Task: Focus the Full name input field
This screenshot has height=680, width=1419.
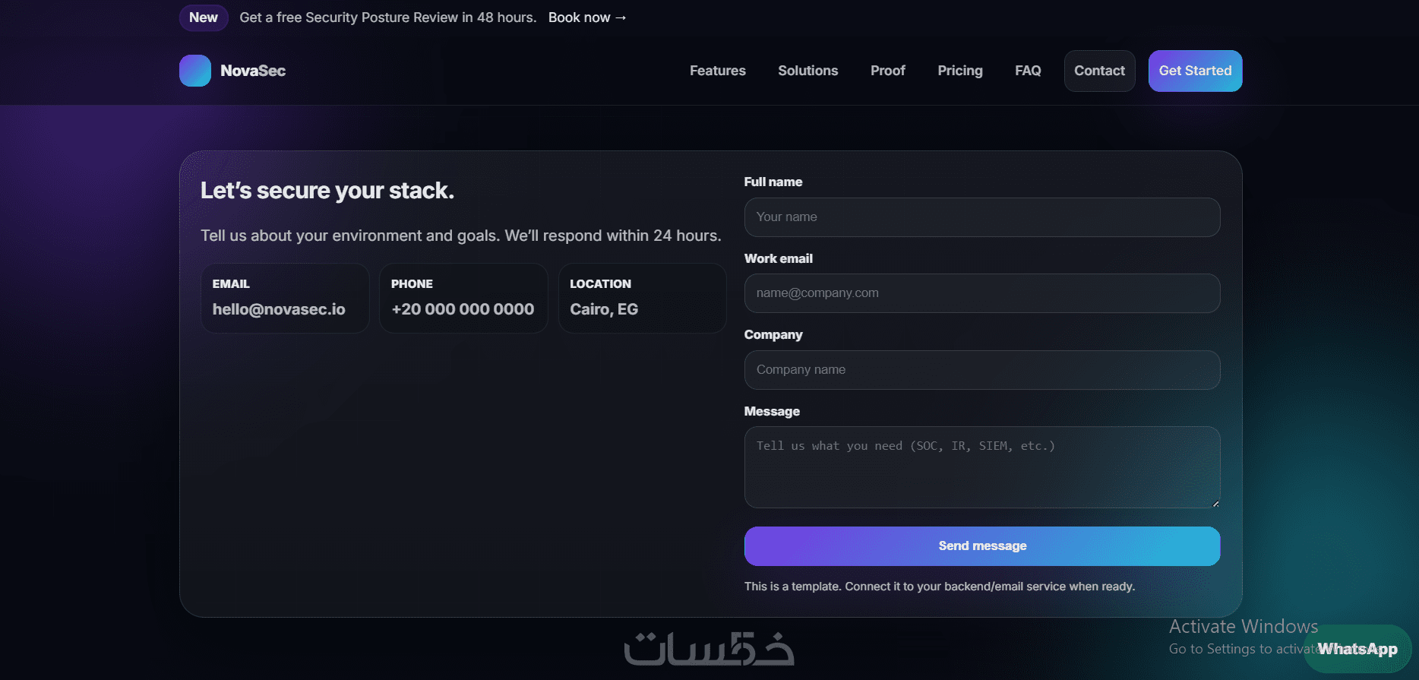Action: click(x=982, y=217)
